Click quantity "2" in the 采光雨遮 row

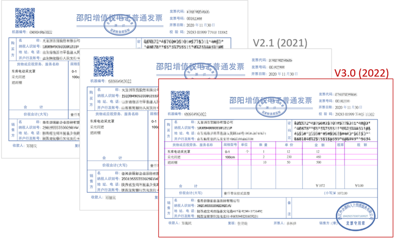click(x=264, y=157)
